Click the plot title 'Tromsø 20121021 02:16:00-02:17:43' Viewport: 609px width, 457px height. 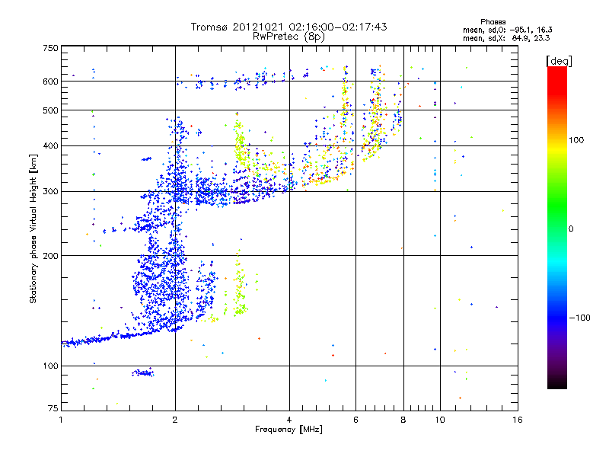click(289, 27)
